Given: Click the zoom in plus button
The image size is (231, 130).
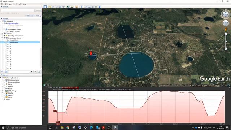Looking at the screenshot, I should click(x=226, y=34).
